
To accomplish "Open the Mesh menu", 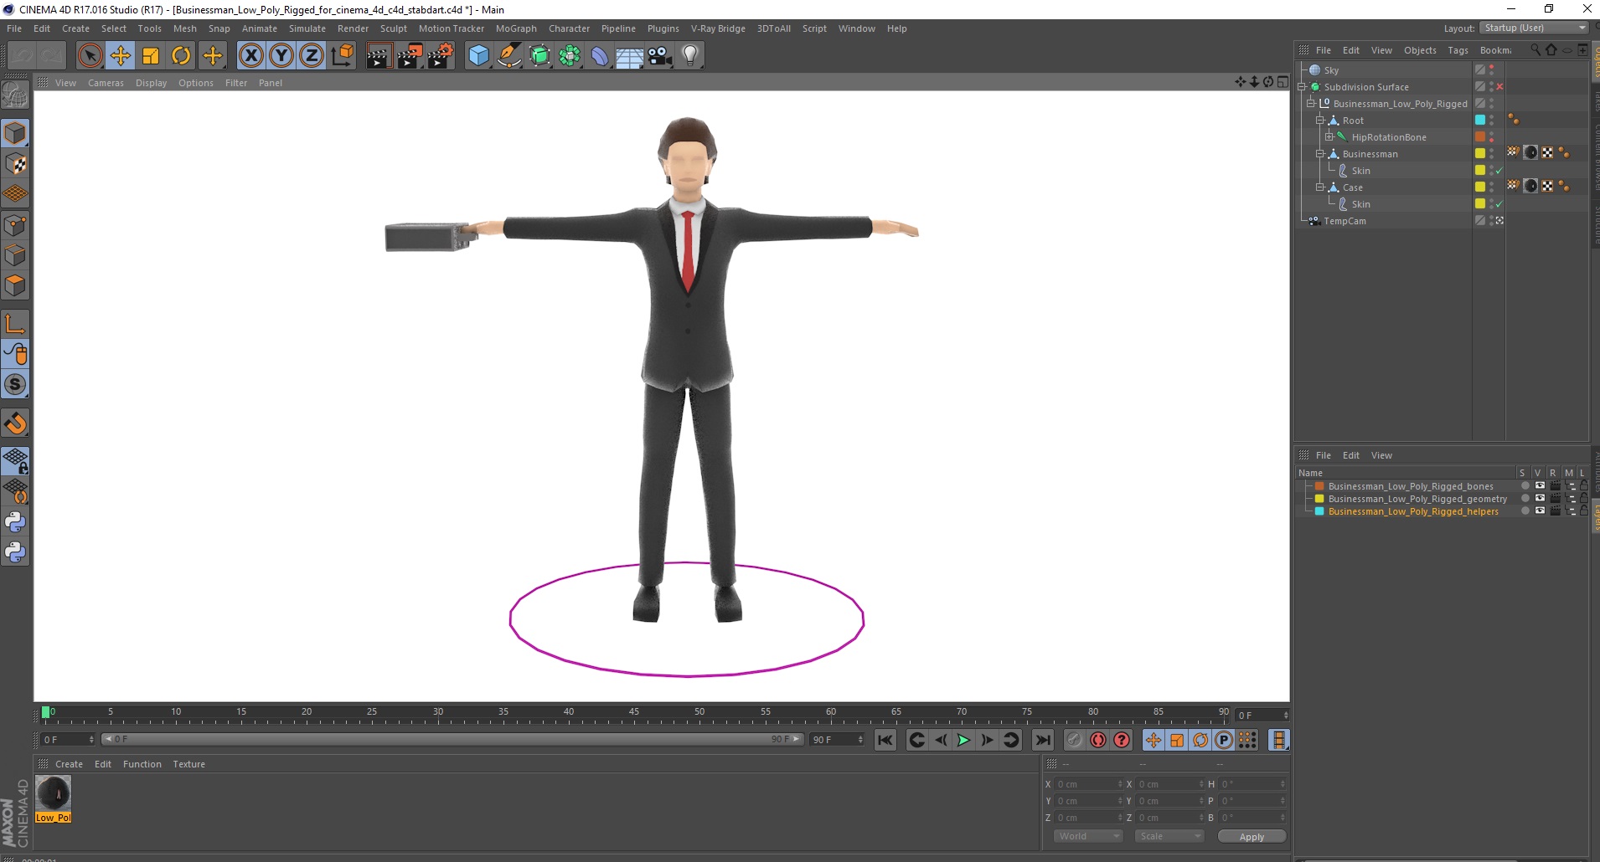I will [x=184, y=28].
